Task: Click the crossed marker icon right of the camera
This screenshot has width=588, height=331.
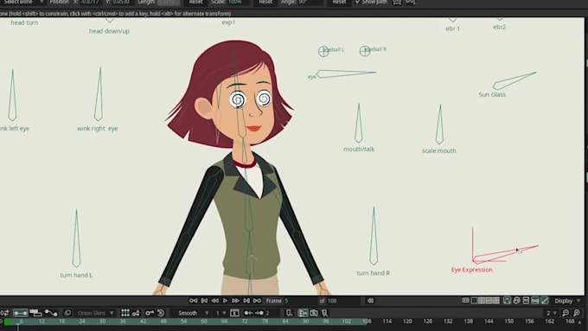Action: click(324, 313)
